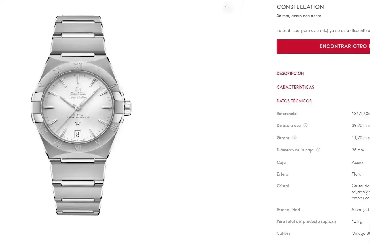This screenshot has height=243, width=370.
Task: Select the CONSTELLATION product title
Action: pyautogui.click(x=300, y=7)
